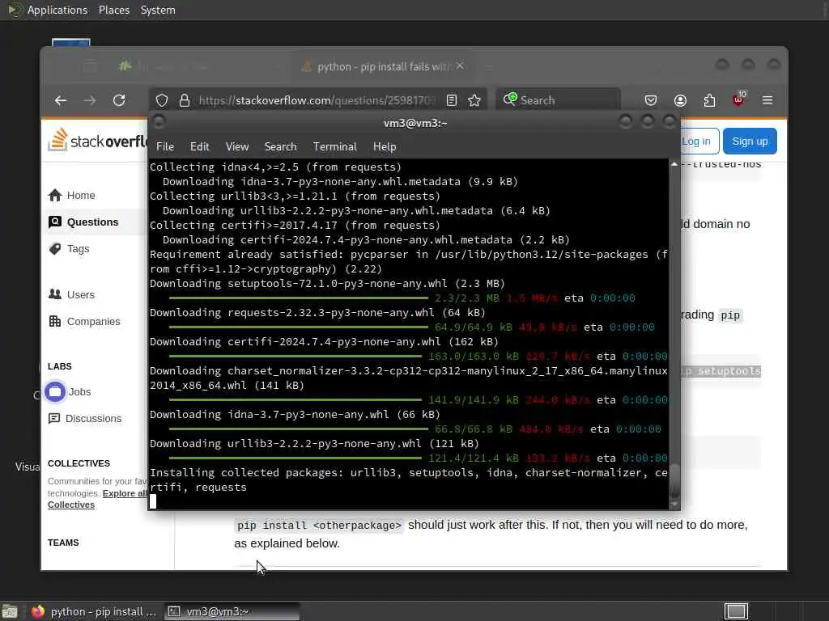Open the Places menu in top panel

[x=114, y=10]
